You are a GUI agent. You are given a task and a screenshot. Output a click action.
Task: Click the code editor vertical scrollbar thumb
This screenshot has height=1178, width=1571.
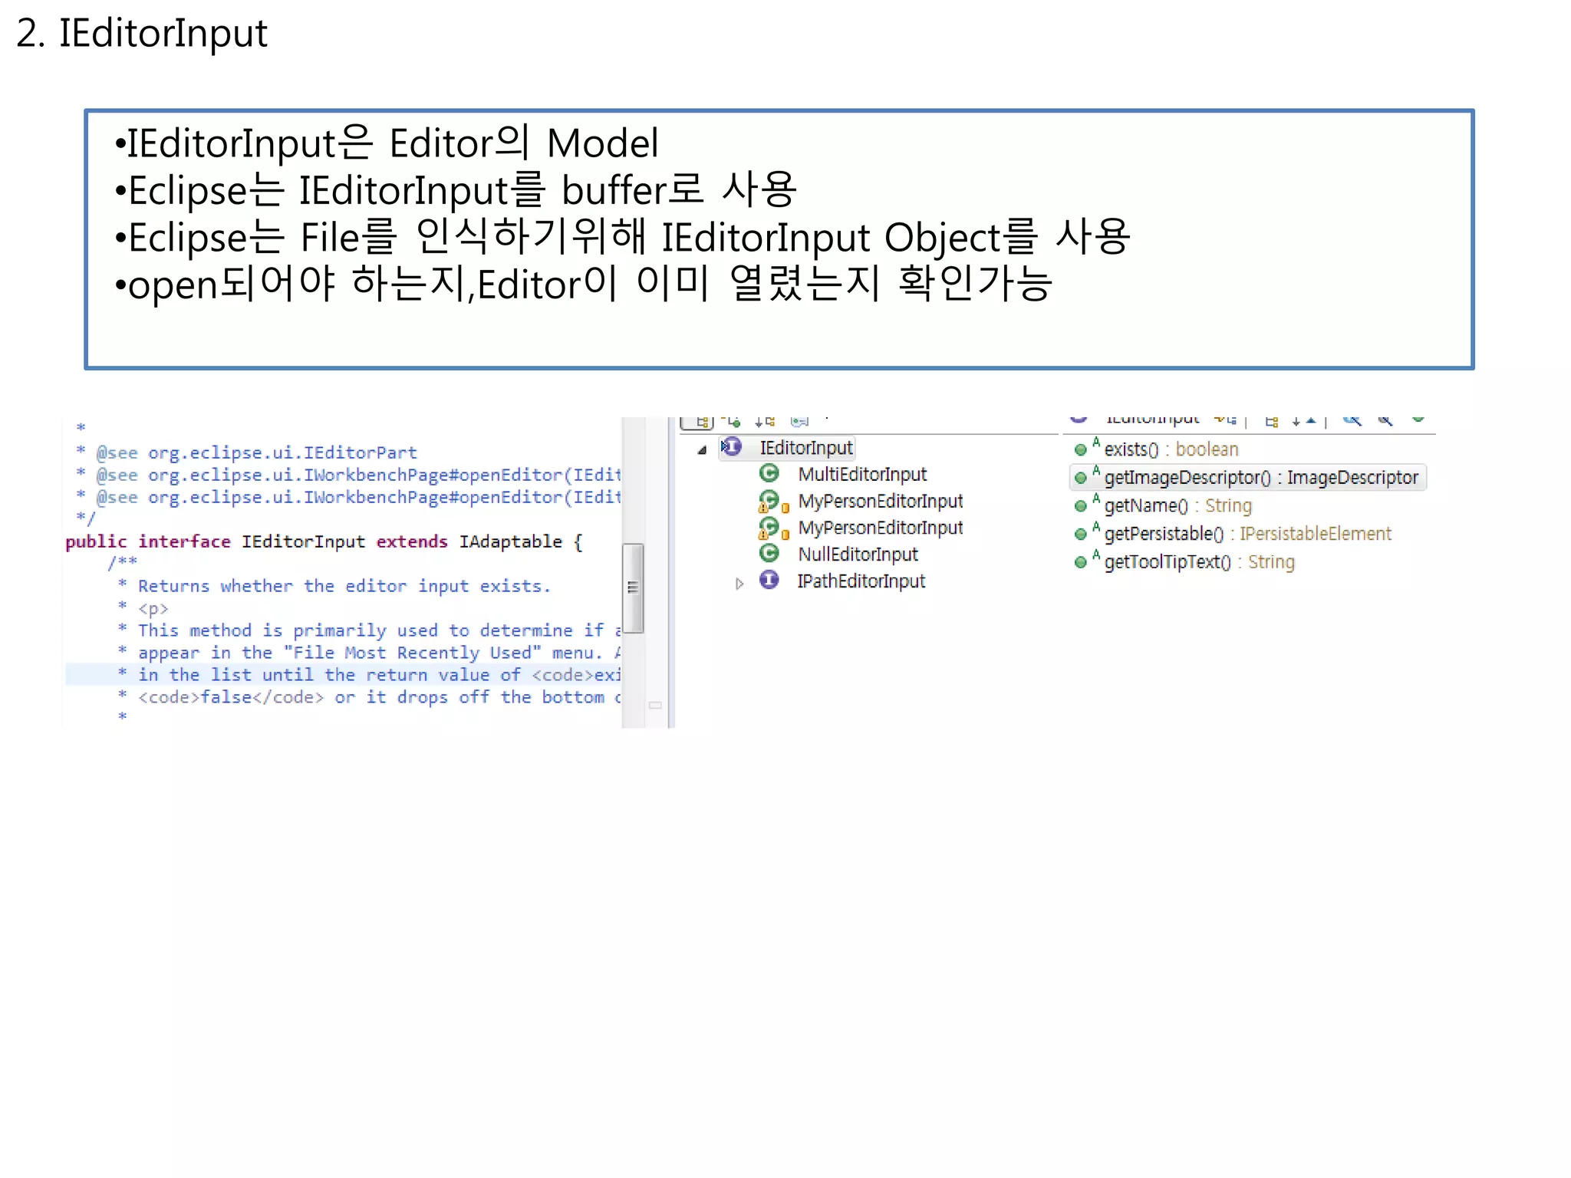[633, 588]
